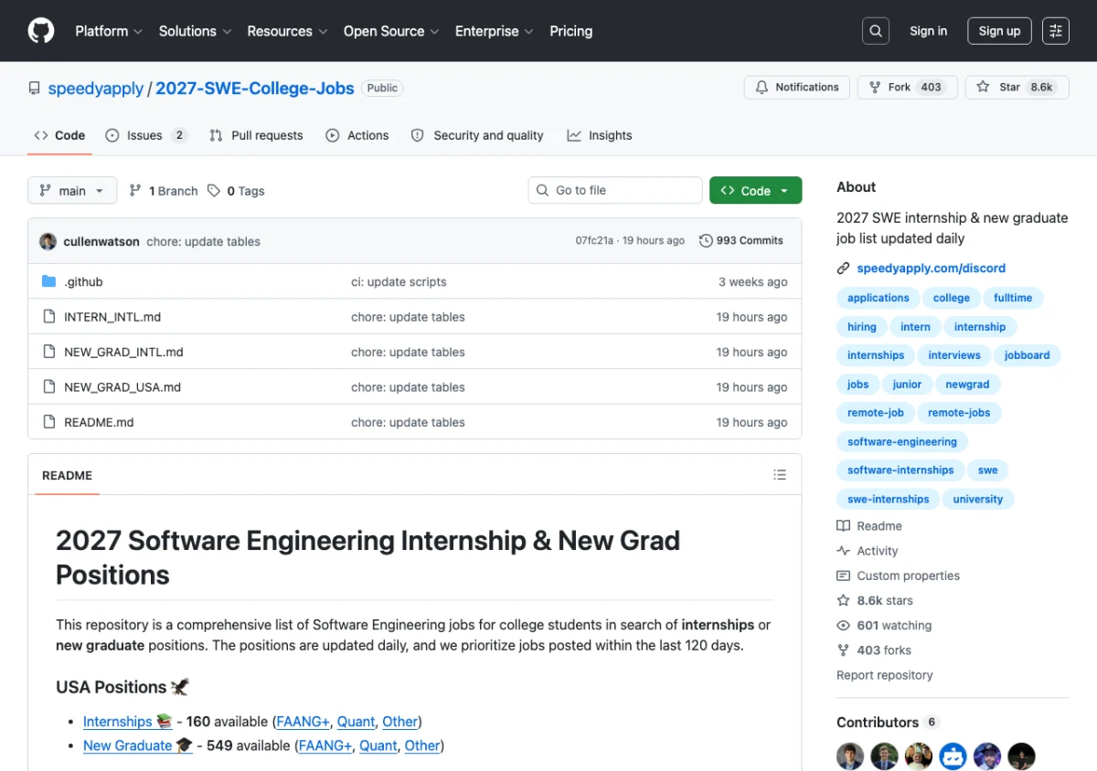Screen dimensions: 1097x771
Task: Open the 2027-SWE-College-Jobs repository name link
Action: [255, 89]
